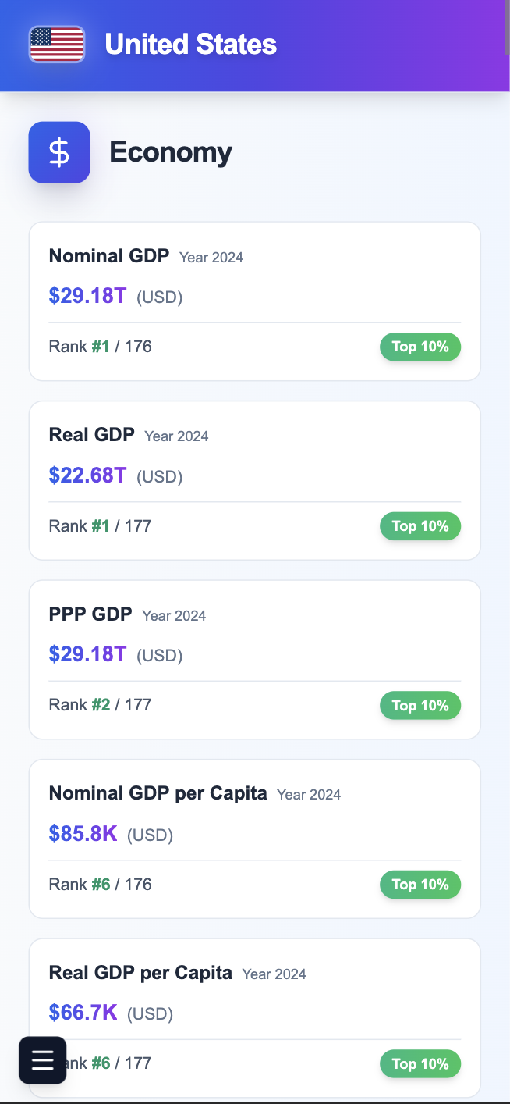Image resolution: width=510 pixels, height=1104 pixels.
Task: Expand the Real GDP card
Action: 254,480
